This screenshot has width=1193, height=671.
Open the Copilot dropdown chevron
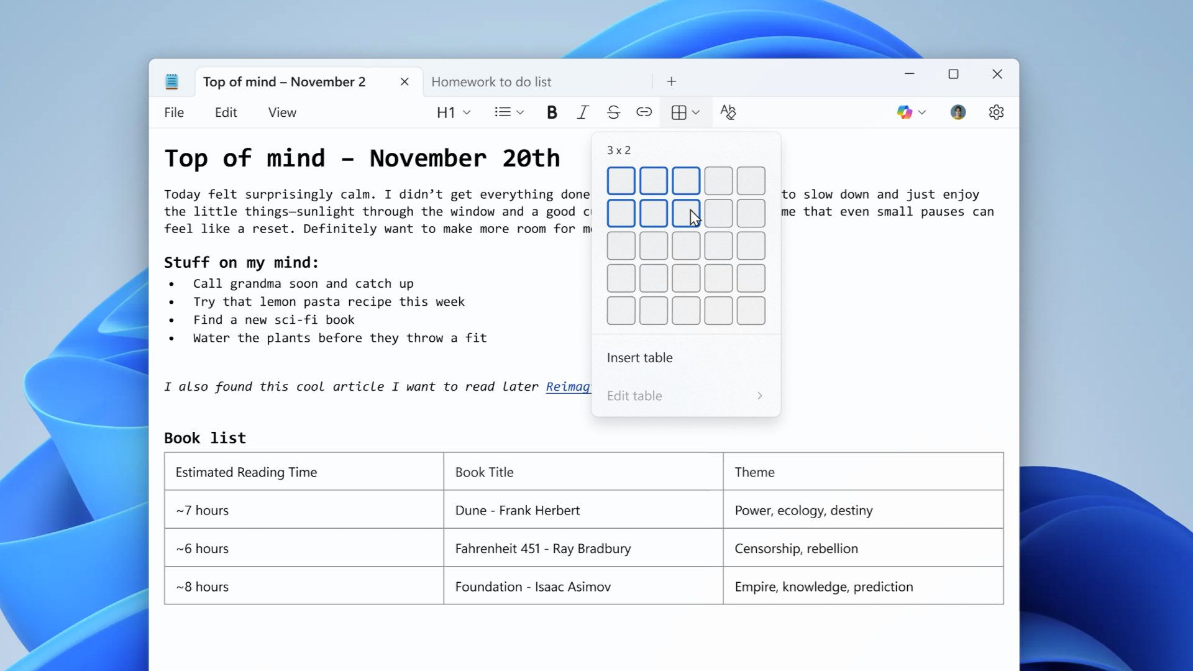point(922,112)
